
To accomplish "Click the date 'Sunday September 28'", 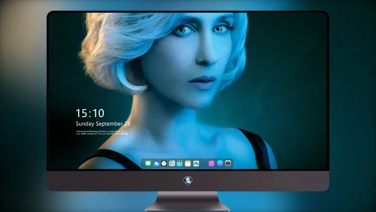I will click(103, 124).
